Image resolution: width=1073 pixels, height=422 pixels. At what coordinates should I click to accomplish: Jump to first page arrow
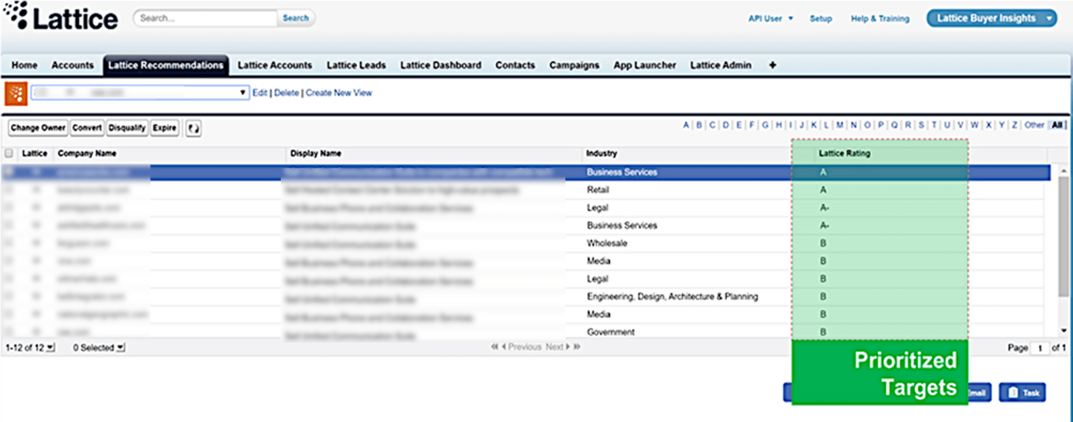(494, 346)
